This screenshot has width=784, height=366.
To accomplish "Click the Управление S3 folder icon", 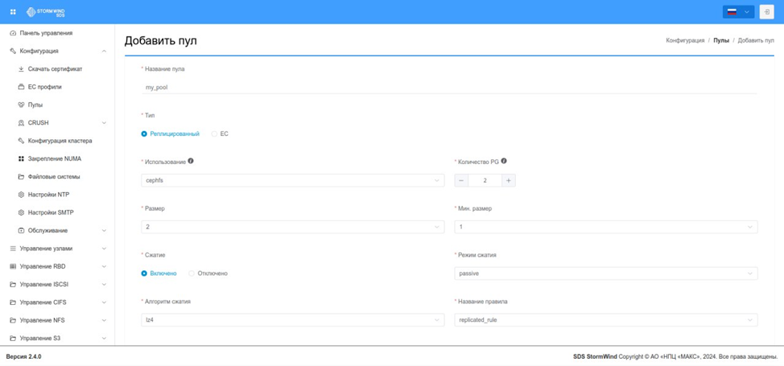I will coord(13,339).
